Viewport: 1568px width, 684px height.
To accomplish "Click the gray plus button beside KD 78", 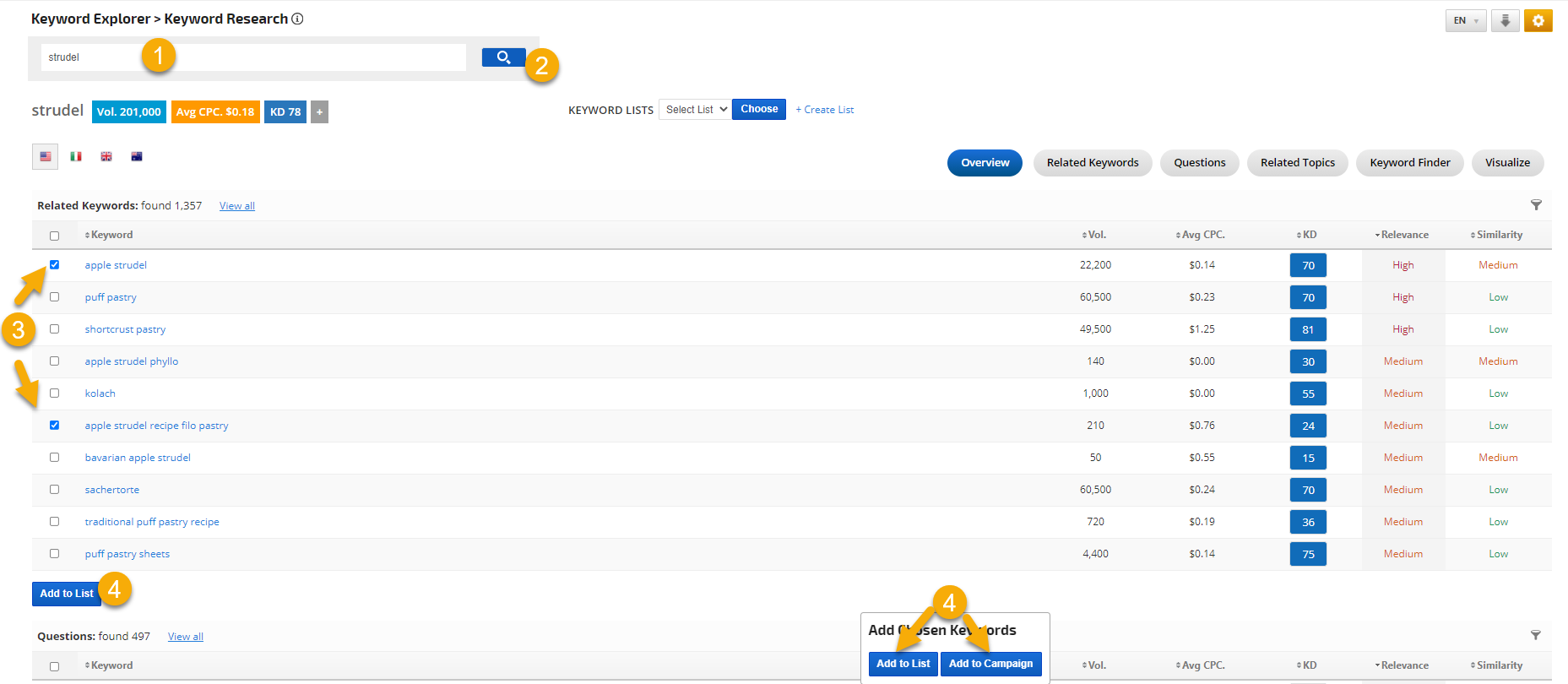I will 319,111.
